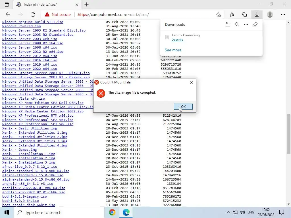
Task: Download Windows_XP_Professional_RTM_x86.iso
Action: [38, 116]
